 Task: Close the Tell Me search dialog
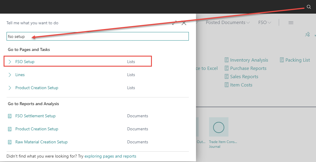(184, 23)
